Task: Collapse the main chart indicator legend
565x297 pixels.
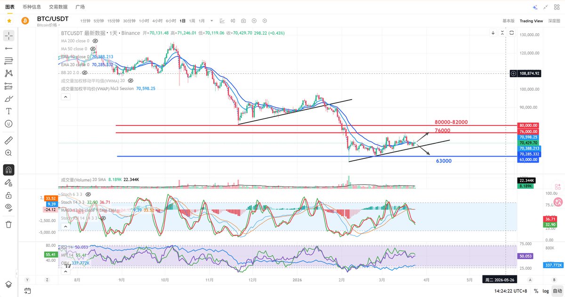Action: pos(66,97)
